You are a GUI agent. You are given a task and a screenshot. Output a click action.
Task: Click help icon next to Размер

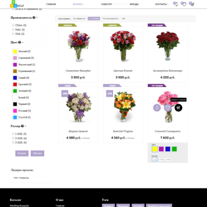(x=23, y=126)
